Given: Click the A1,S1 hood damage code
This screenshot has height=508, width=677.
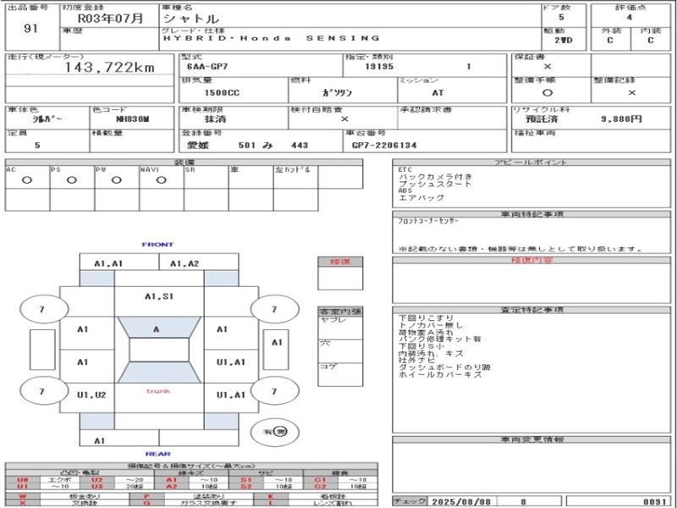Looking at the screenshot, I should click(159, 297).
